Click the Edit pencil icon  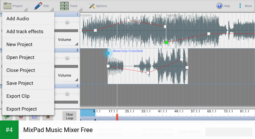coord(38,6)
